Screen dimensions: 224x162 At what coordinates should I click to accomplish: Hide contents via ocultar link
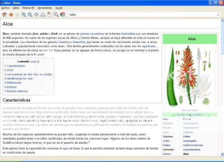click(34, 62)
